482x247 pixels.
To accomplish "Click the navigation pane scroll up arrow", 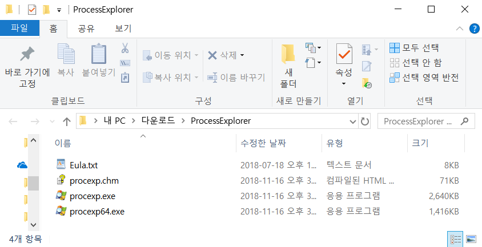I will (x=34, y=141).
